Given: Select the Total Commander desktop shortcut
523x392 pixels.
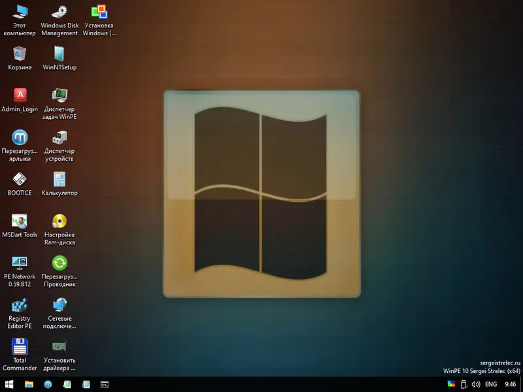Looking at the screenshot, I should pyautogui.click(x=20, y=355).
